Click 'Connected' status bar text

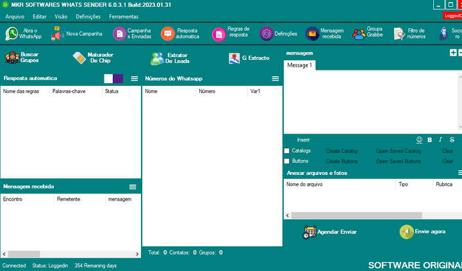[x=14, y=266]
